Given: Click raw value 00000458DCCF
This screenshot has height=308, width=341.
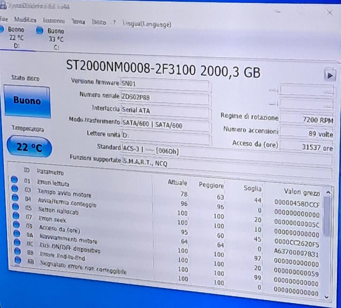Looking at the screenshot, I should (x=297, y=204).
